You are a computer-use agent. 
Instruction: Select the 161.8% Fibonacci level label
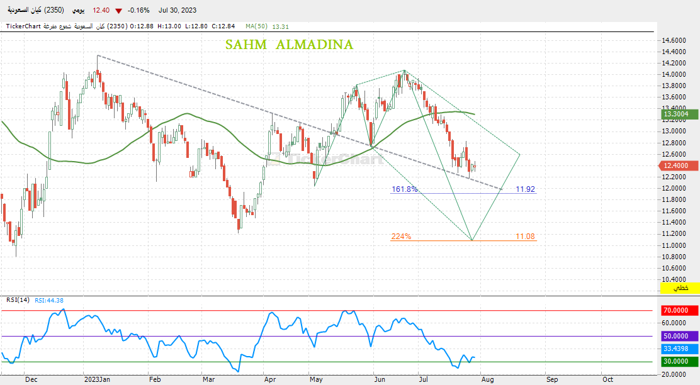pos(405,189)
